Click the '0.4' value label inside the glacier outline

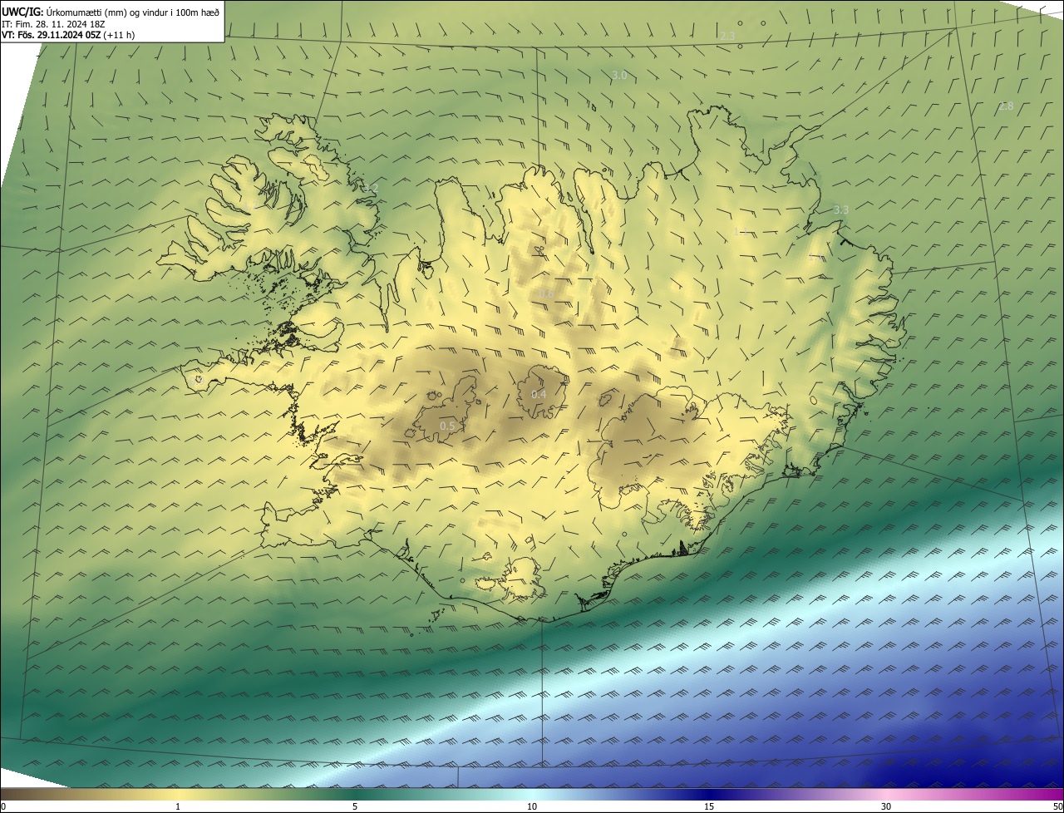(539, 394)
